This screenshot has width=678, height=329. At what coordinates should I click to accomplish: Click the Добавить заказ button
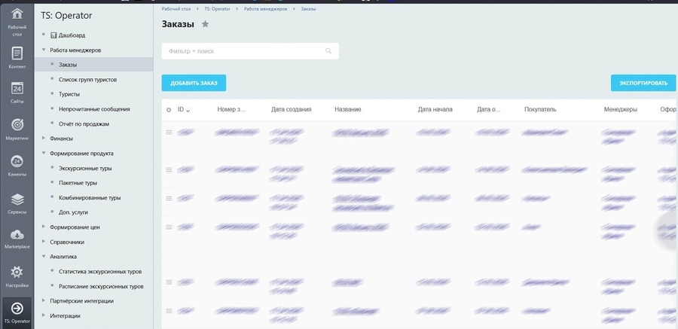[194, 83]
